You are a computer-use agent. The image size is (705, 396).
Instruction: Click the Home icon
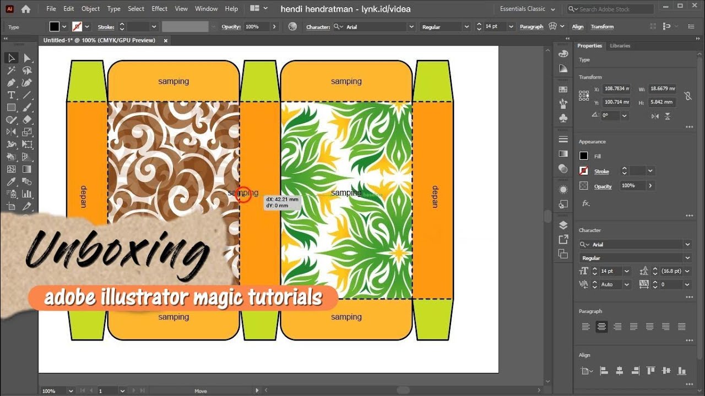(25, 9)
